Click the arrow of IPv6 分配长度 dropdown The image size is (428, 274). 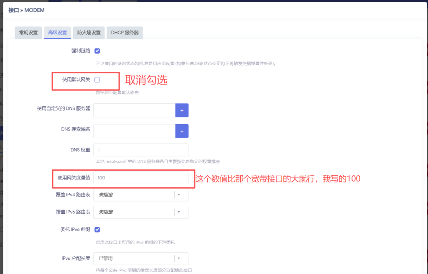pos(179,259)
